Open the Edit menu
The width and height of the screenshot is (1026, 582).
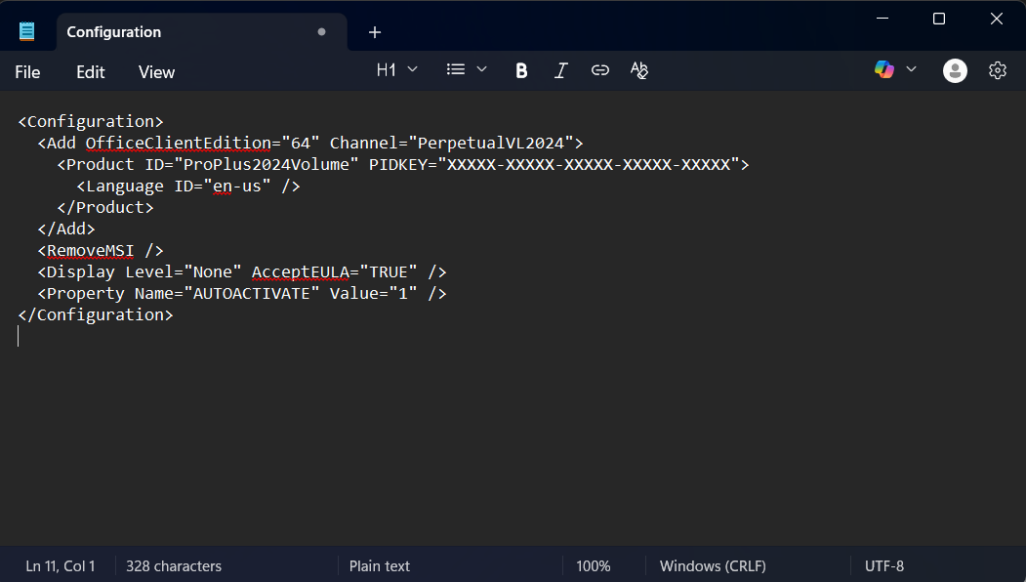[91, 72]
